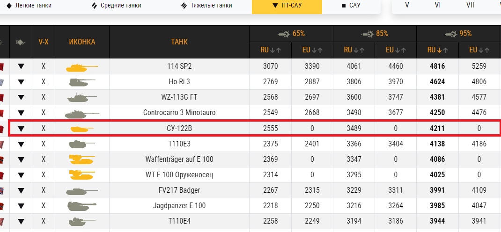Expand details for the СУ-122В row
This screenshot has height=232, width=501.
click(x=21, y=129)
